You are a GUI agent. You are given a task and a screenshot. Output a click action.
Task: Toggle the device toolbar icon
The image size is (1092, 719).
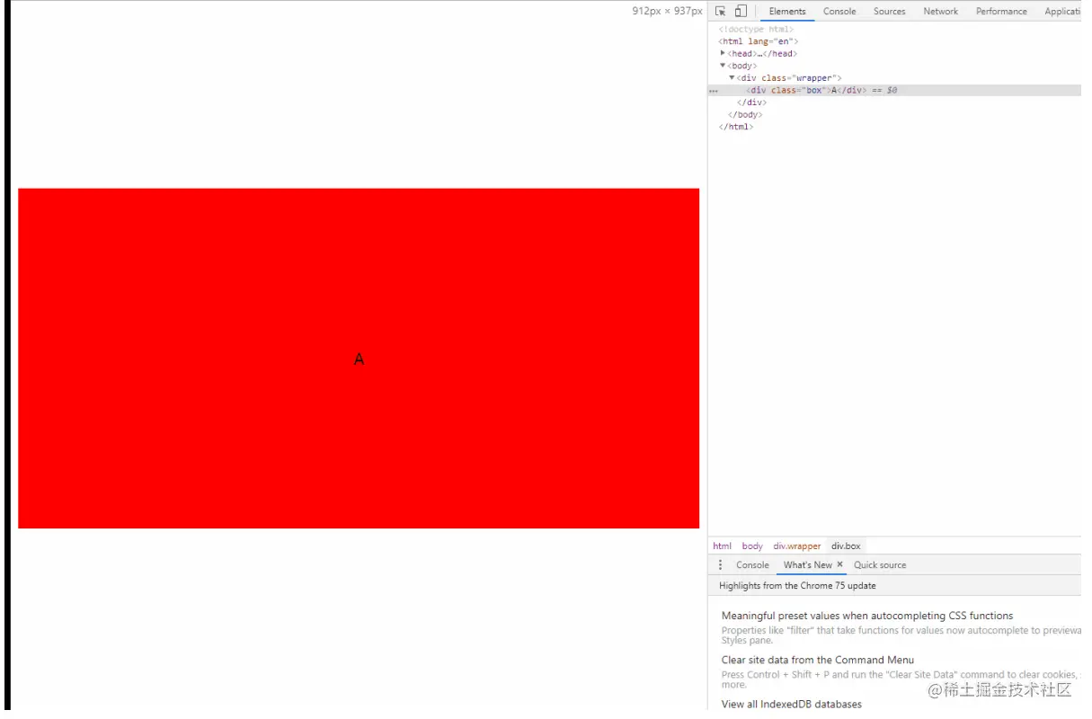(739, 11)
